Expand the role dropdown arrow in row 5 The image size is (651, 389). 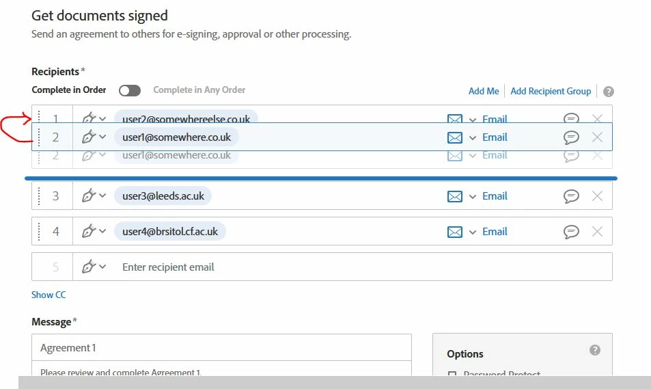tap(102, 267)
